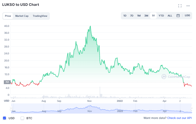Click the 40.0 y-axis label
Image resolution: width=196 pixels, height=124 pixels.
7,26
